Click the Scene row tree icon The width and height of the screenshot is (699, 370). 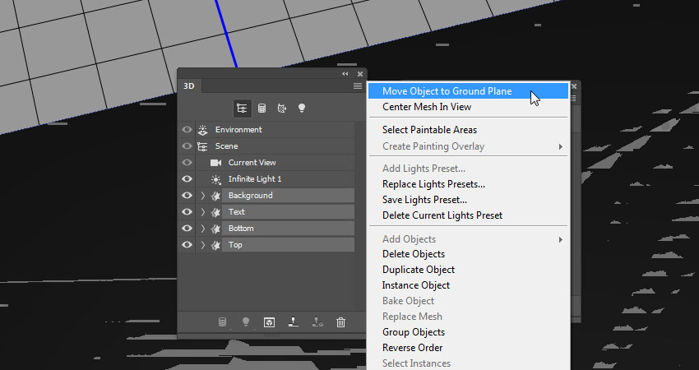coord(203,146)
